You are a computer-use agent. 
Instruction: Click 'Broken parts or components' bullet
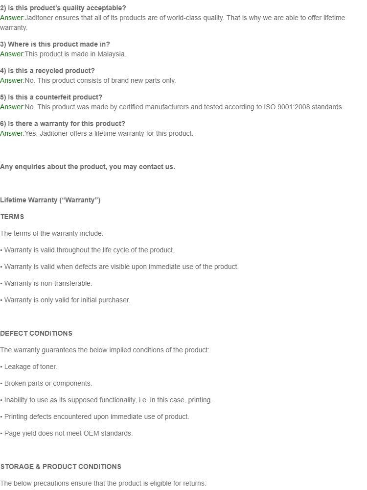pos(46,384)
